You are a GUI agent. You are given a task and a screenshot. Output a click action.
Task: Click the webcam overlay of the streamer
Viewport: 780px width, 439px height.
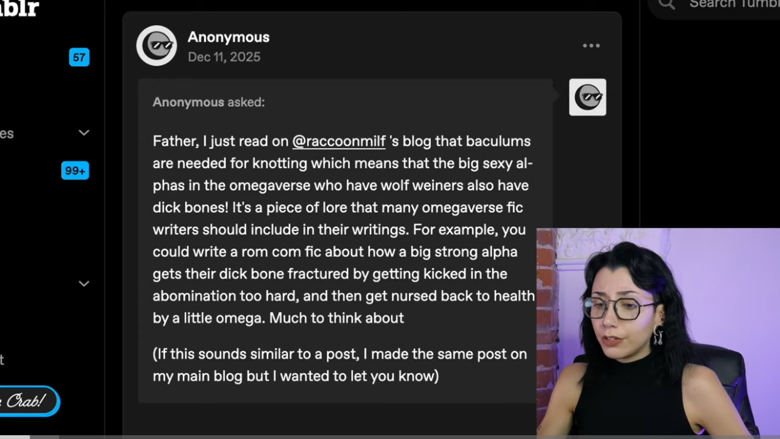(x=658, y=333)
